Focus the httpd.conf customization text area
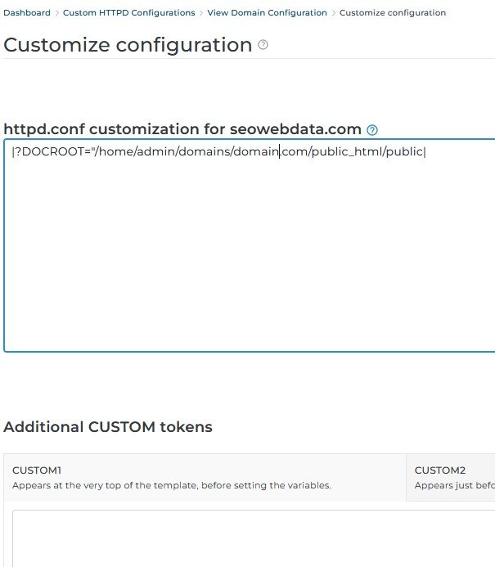Image resolution: width=495 pixels, height=567 pixels. point(250,245)
